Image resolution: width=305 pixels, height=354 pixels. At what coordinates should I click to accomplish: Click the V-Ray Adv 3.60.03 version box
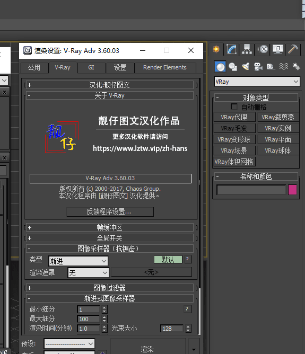[110, 179]
